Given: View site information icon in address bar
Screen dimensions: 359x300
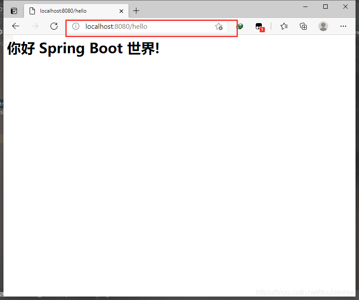Looking at the screenshot, I should 76,26.
